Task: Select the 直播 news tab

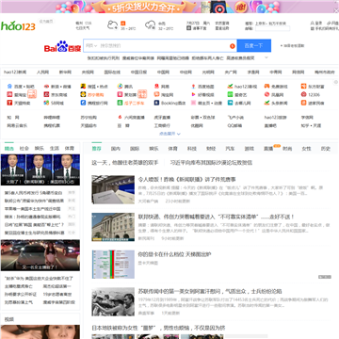Action: point(268,149)
